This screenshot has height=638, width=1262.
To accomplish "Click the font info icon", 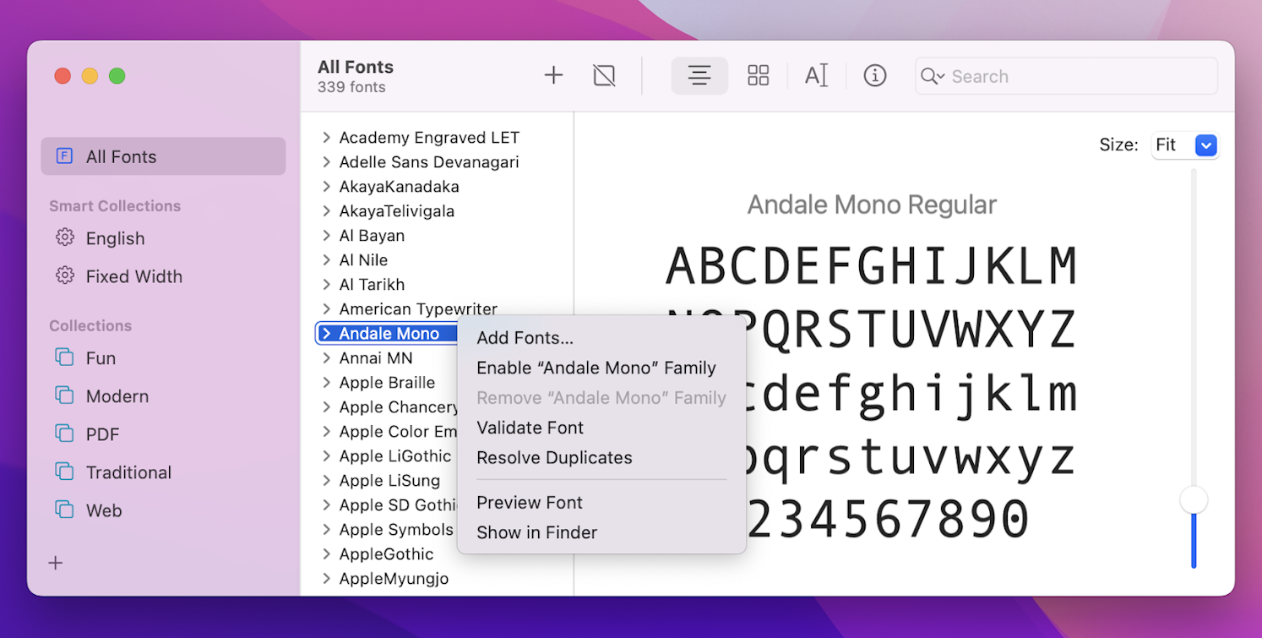I will [x=875, y=75].
